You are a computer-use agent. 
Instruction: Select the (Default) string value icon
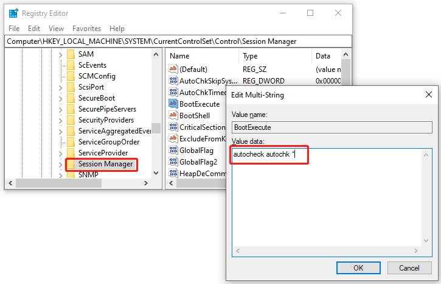click(173, 69)
